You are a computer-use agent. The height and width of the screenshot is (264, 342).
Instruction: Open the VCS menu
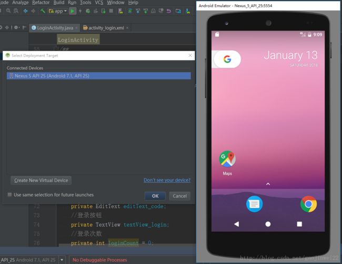(x=99, y=3)
